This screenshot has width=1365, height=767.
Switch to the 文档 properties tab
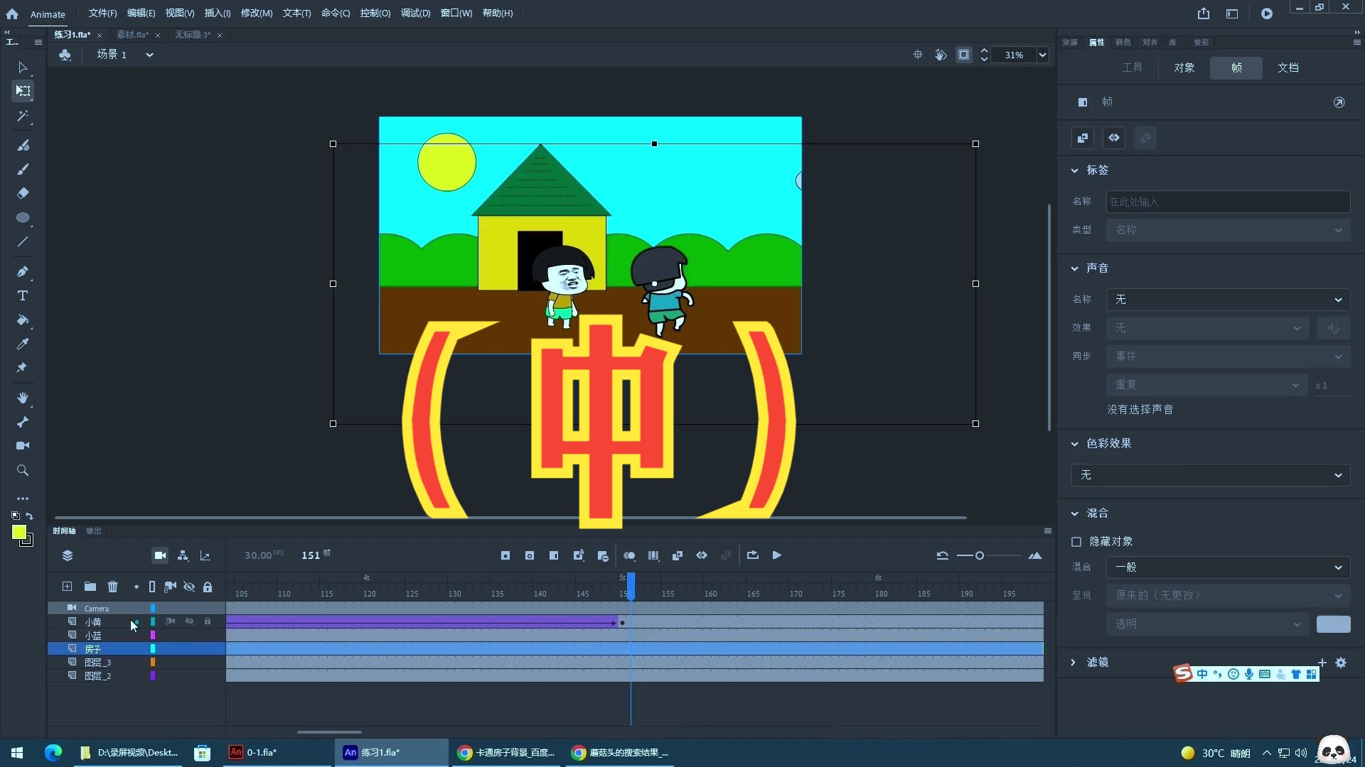pyautogui.click(x=1288, y=67)
